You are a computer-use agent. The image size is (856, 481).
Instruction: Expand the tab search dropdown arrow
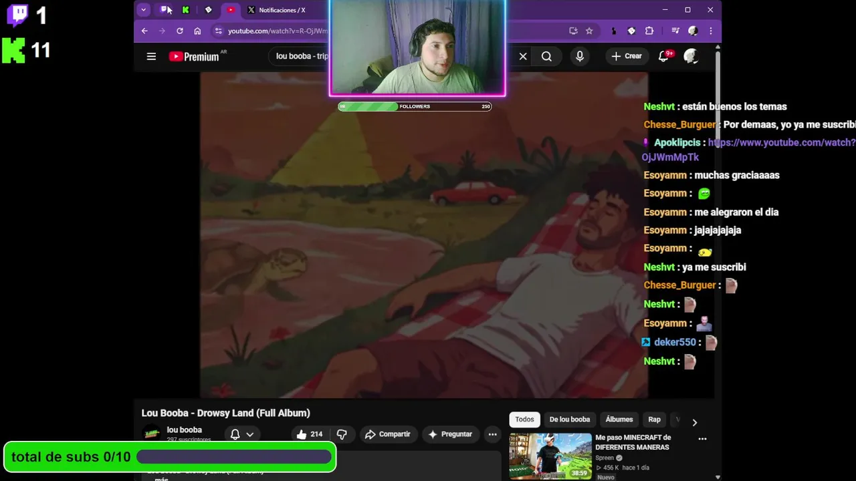coord(143,10)
